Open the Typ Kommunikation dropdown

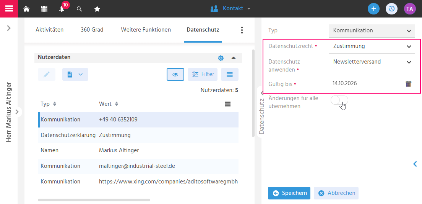(x=372, y=30)
